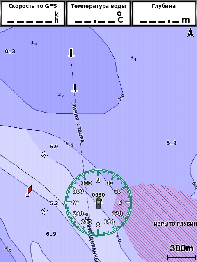The height and width of the screenshot is (262, 197).
Task: Tap the 120 bearing on the compass
Action: [x=117, y=214]
